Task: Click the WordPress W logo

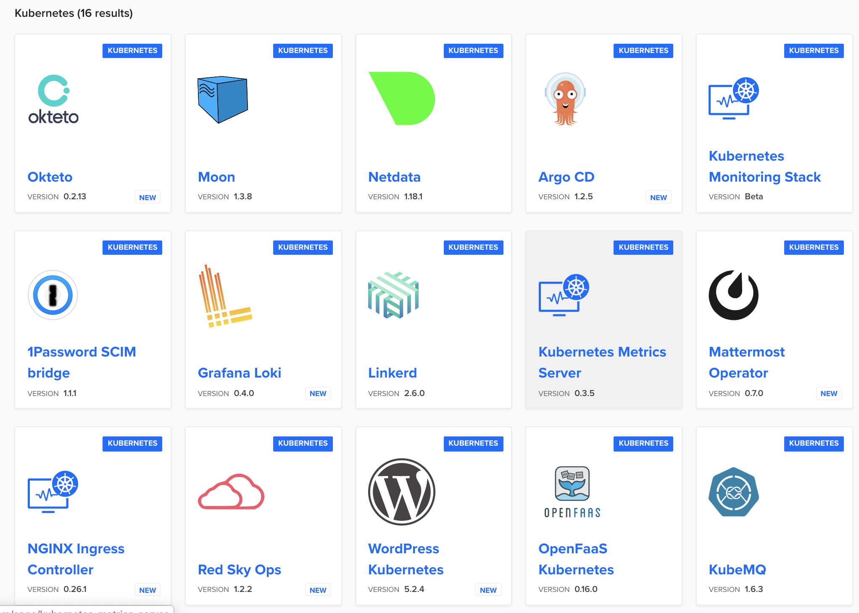Action: pos(402,492)
